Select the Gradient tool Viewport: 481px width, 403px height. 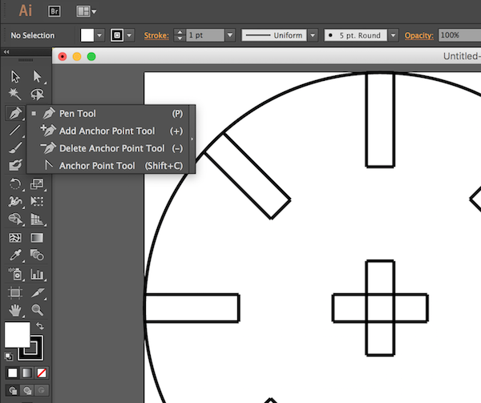pyautogui.click(x=37, y=237)
